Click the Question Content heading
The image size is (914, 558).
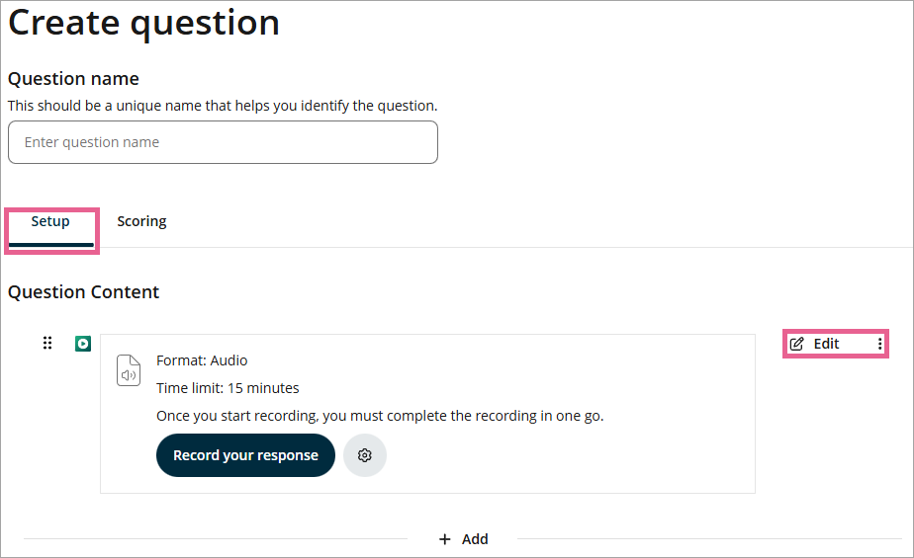coord(83,292)
